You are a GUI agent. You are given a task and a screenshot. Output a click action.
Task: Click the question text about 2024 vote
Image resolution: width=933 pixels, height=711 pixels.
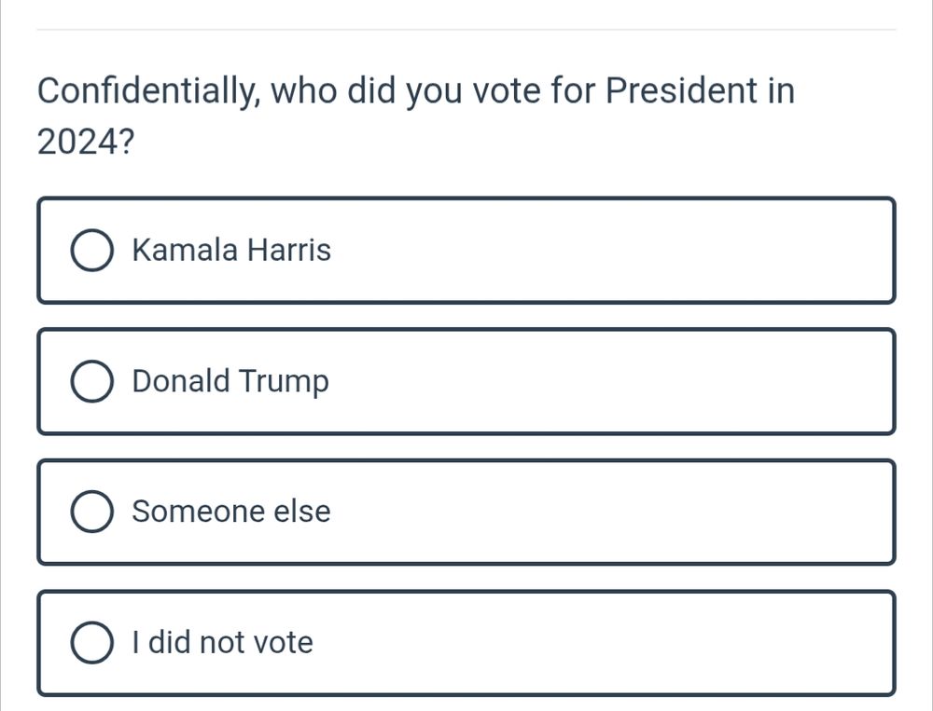click(416, 116)
